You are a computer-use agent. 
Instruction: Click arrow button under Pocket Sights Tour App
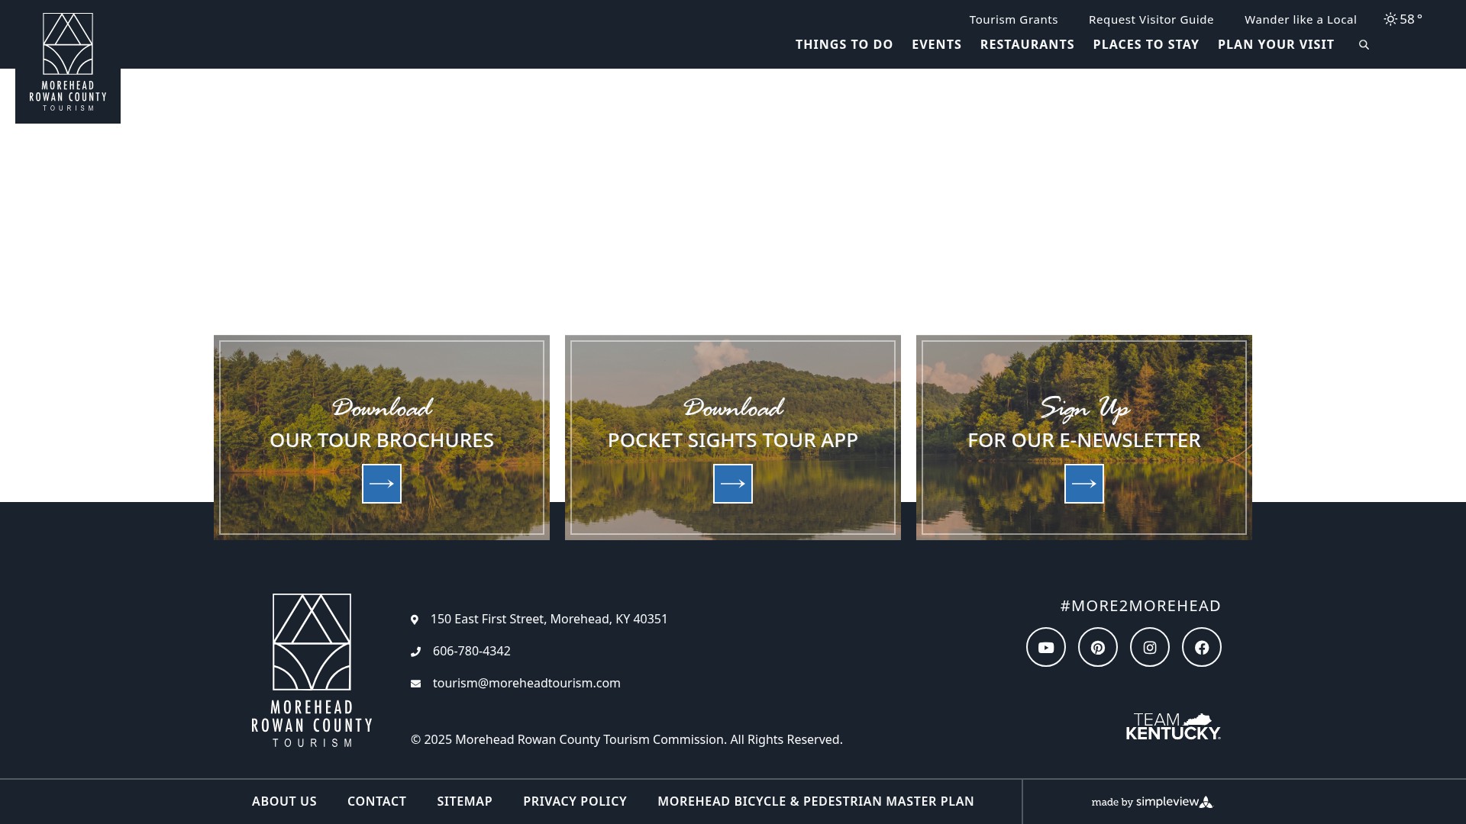click(733, 484)
